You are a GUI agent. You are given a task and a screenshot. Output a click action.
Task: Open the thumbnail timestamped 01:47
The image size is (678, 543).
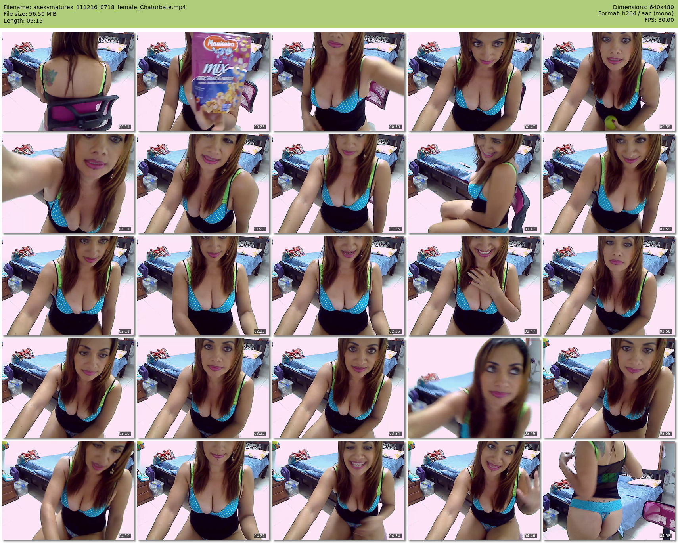[474, 184]
